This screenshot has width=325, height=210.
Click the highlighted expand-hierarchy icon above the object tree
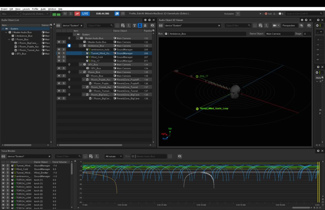click(x=140, y=25)
